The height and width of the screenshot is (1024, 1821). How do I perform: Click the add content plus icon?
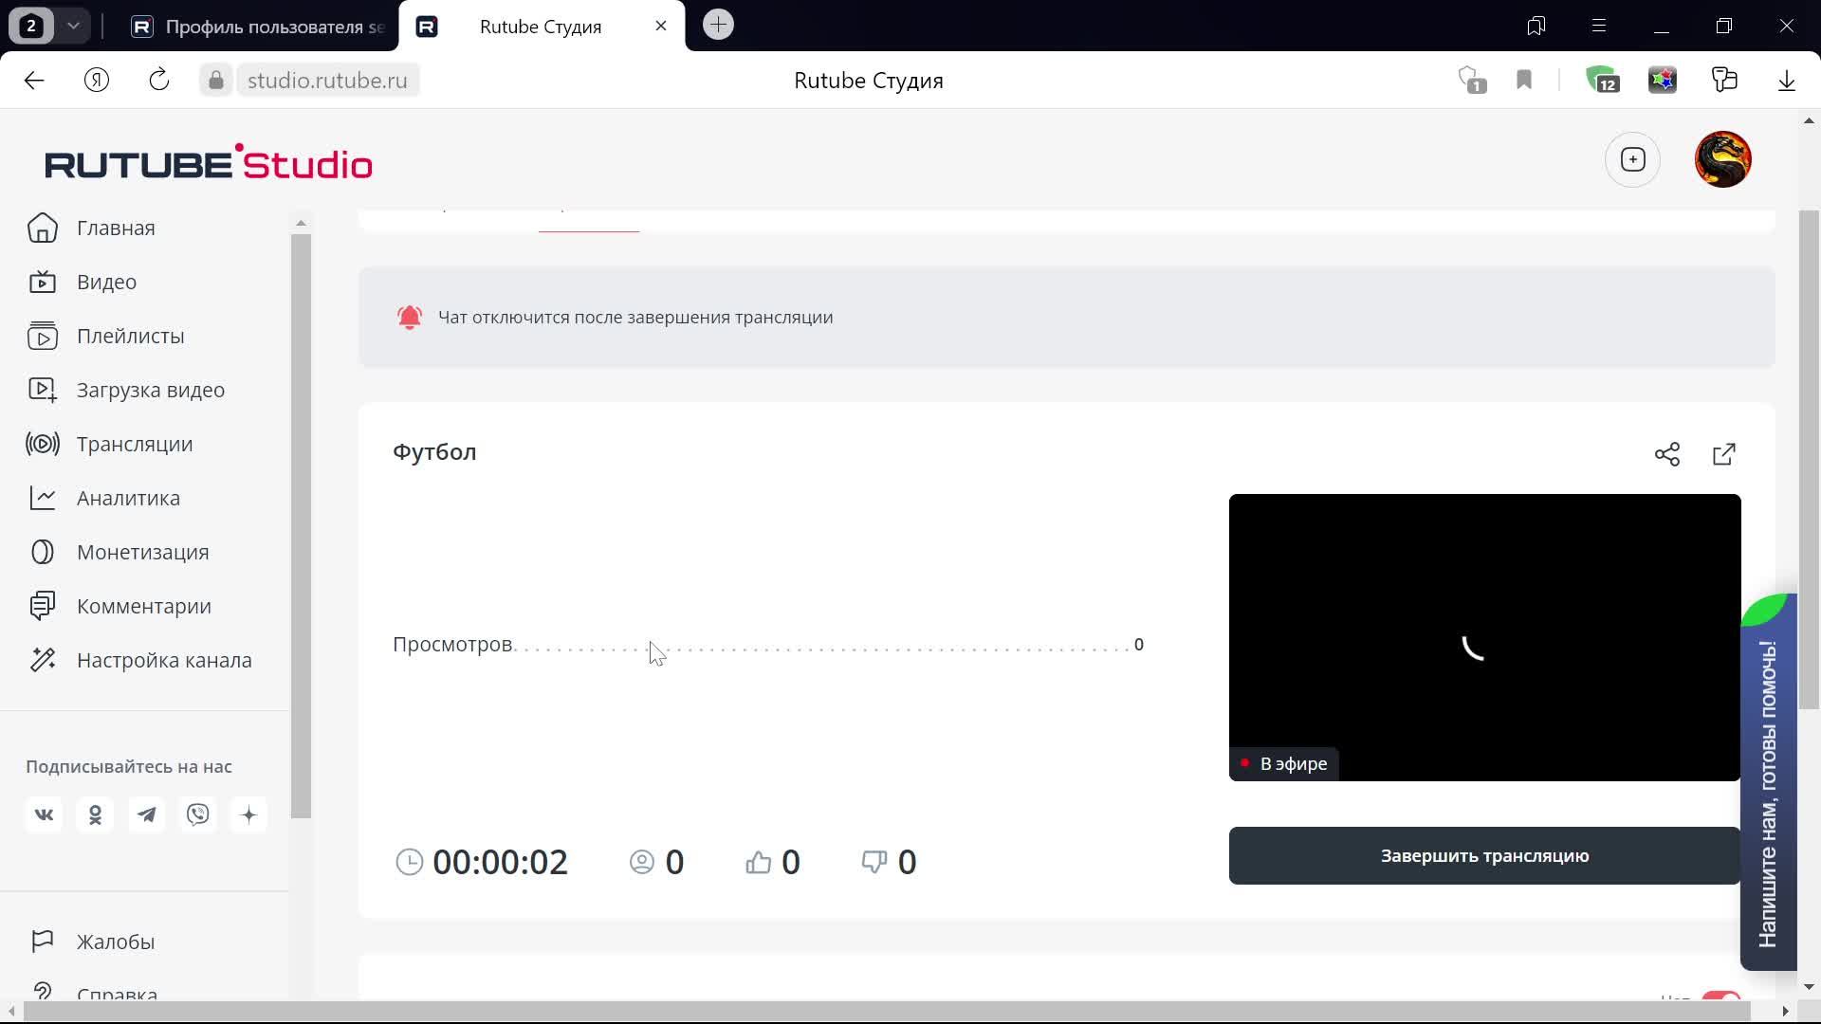[1632, 159]
